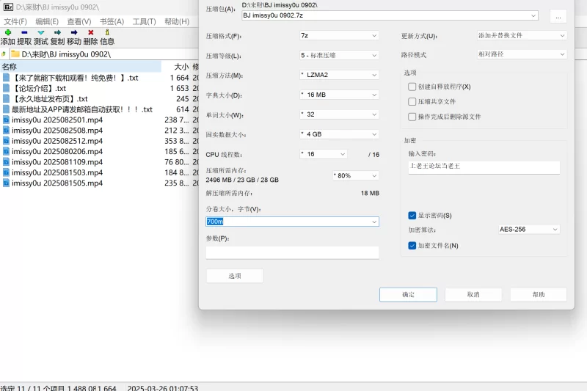
Task: Click icon of 【论坛介绍】.txt file
Action: 6,88
